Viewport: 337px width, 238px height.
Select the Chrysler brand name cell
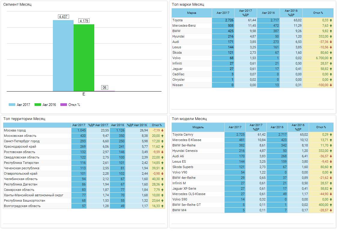[192, 80]
